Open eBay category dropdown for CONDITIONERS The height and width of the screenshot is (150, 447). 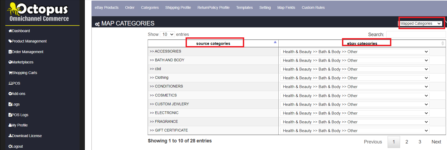click(x=355, y=87)
